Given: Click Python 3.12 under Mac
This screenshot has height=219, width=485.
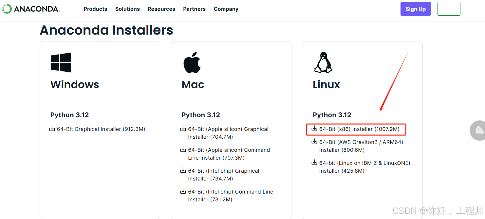Looking at the screenshot, I should (201, 115).
